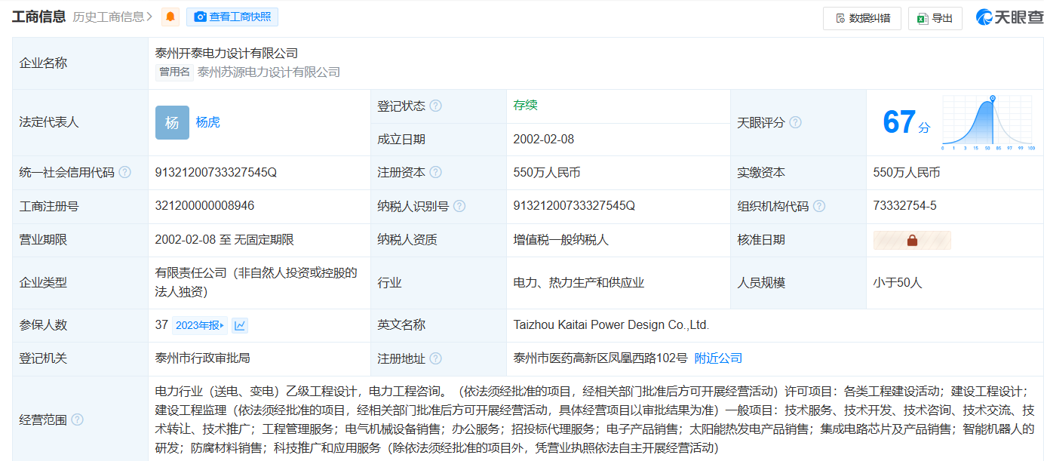The image size is (1044, 461).
Task: Open help icon beside 登记状态
Action: tap(435, 106)
